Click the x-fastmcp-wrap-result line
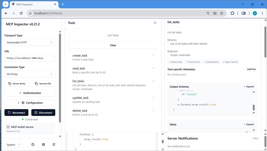The width and height of the screenshot is (267, 151). click(197, 105)
